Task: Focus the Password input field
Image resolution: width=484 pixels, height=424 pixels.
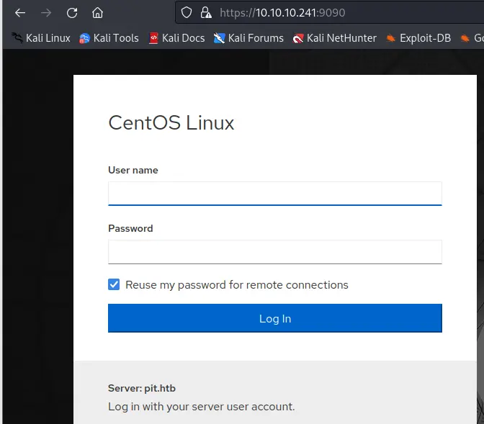Action: tap(274, 252)
